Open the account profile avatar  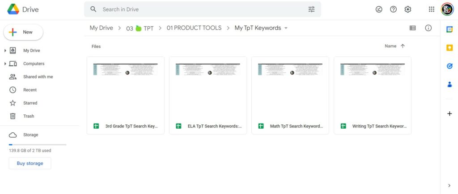pos(447,9)
